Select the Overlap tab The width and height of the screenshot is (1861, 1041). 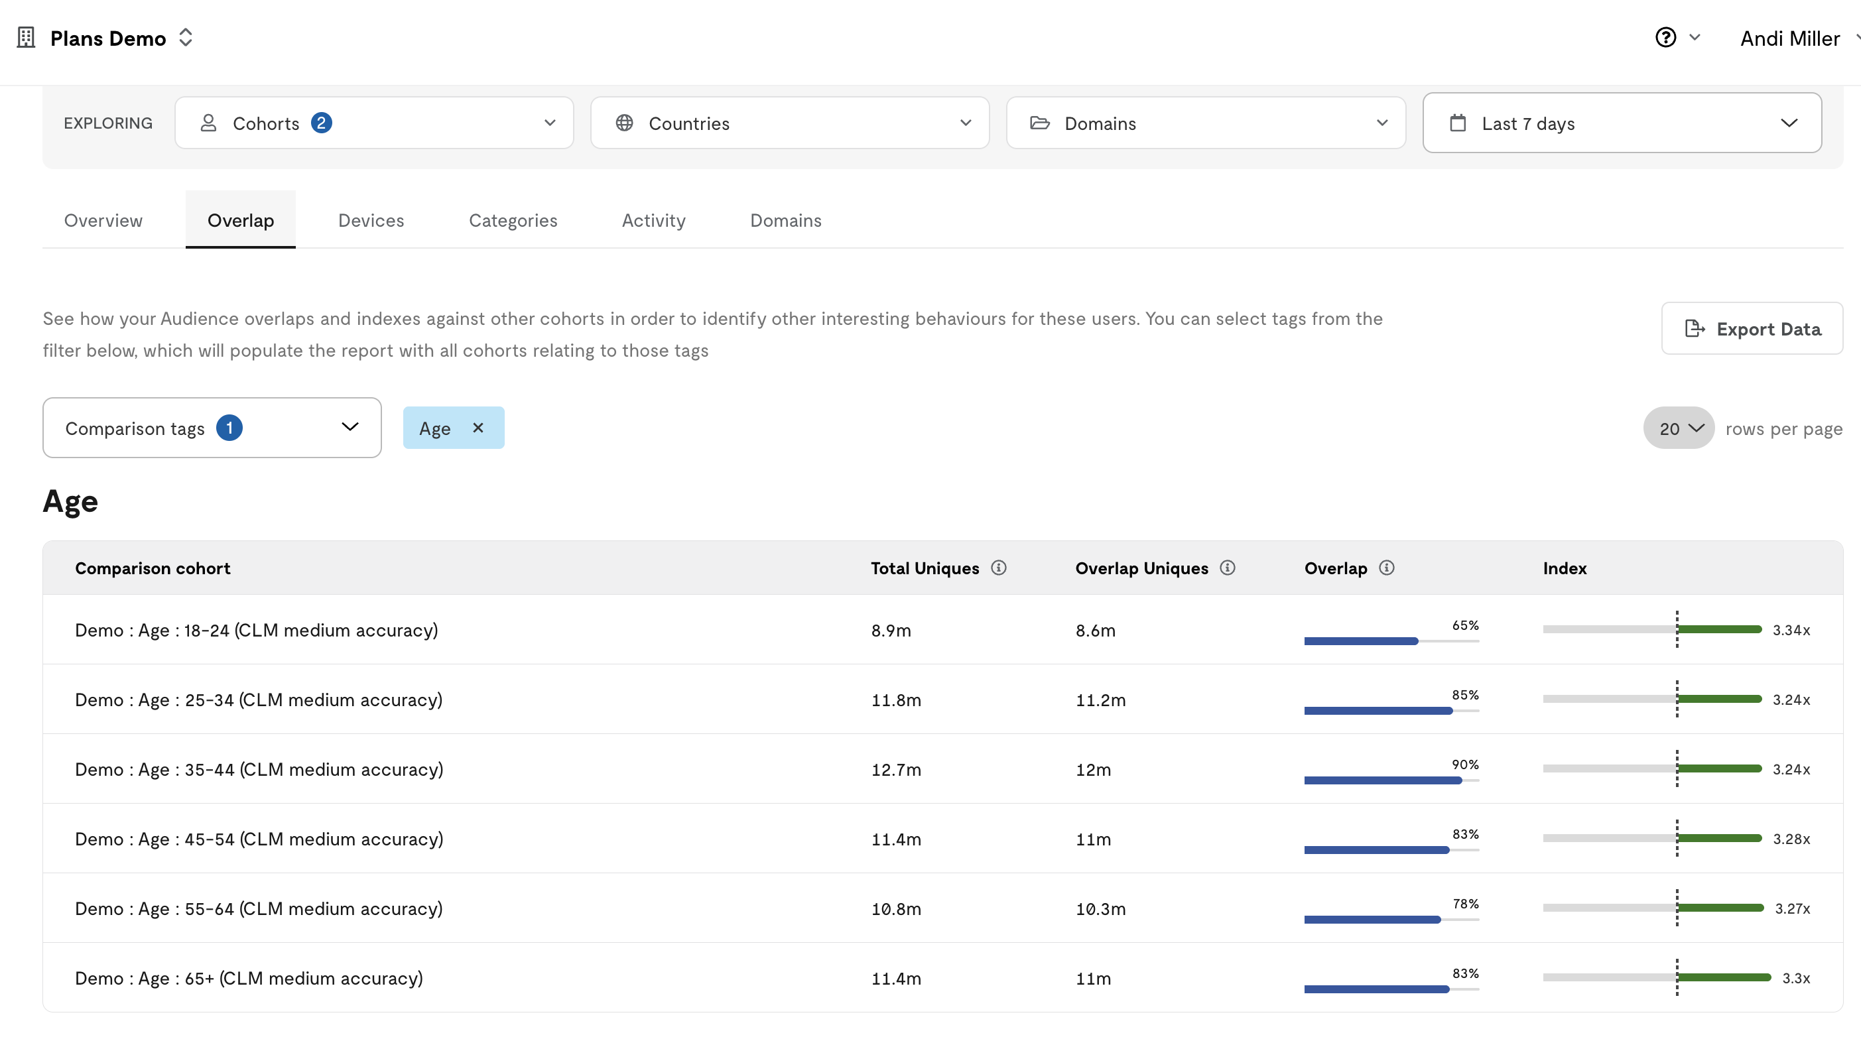[x=241, y=220]
